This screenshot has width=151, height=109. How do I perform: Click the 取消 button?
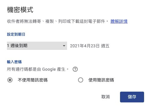(106, 97)
